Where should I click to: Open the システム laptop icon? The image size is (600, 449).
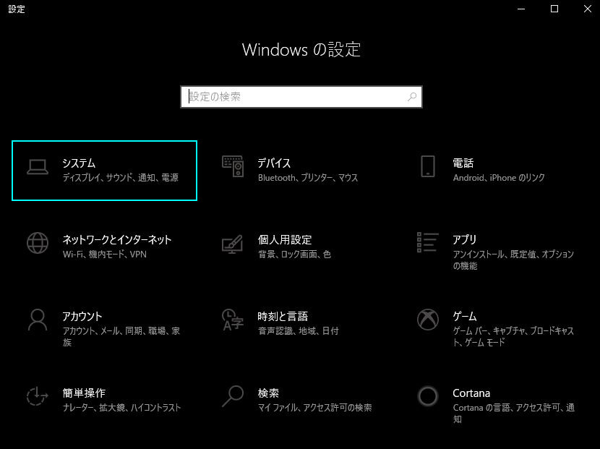[x=38, y=167]
